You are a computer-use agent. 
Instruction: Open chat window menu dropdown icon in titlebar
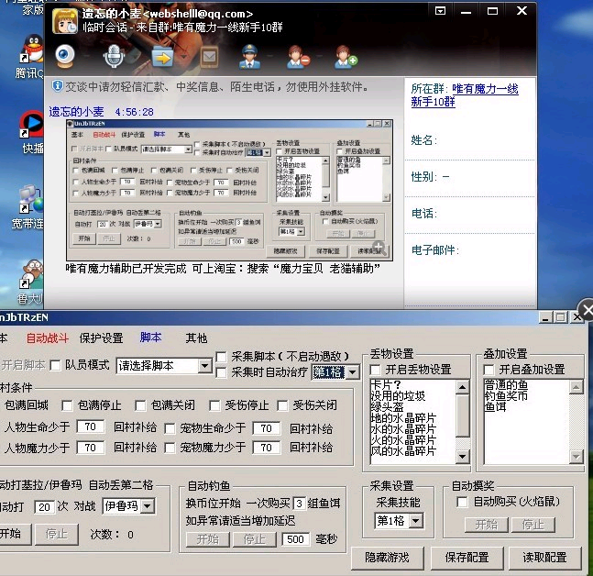click(440, 11)
